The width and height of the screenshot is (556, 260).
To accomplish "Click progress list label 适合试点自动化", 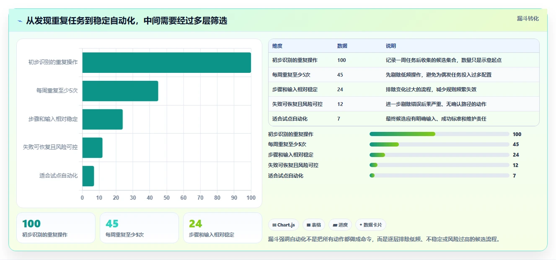I will pyautogui.click(x=286, y=176).
